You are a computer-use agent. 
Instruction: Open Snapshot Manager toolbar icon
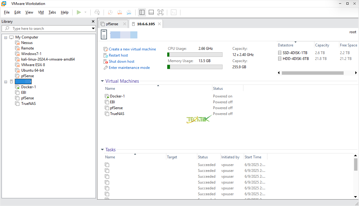point(129,12)
